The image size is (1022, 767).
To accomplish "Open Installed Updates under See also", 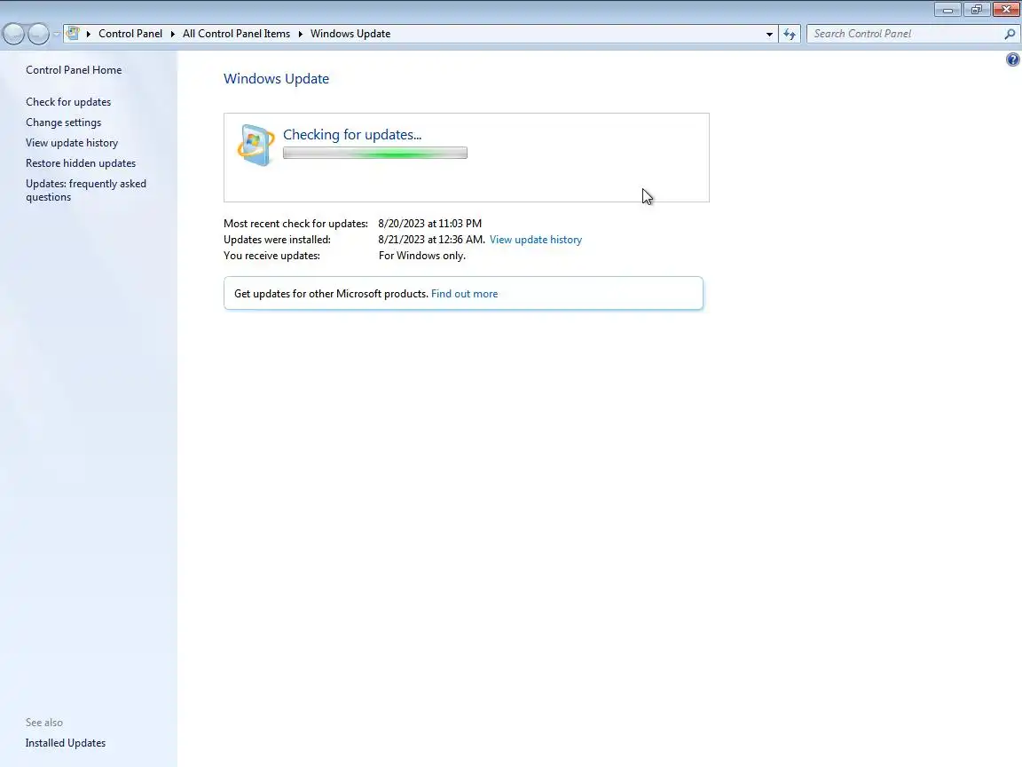I will [x=65, y=743].
